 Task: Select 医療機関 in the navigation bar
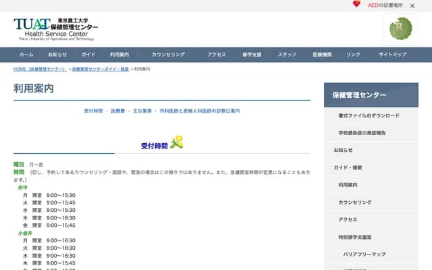coord(322,55)
